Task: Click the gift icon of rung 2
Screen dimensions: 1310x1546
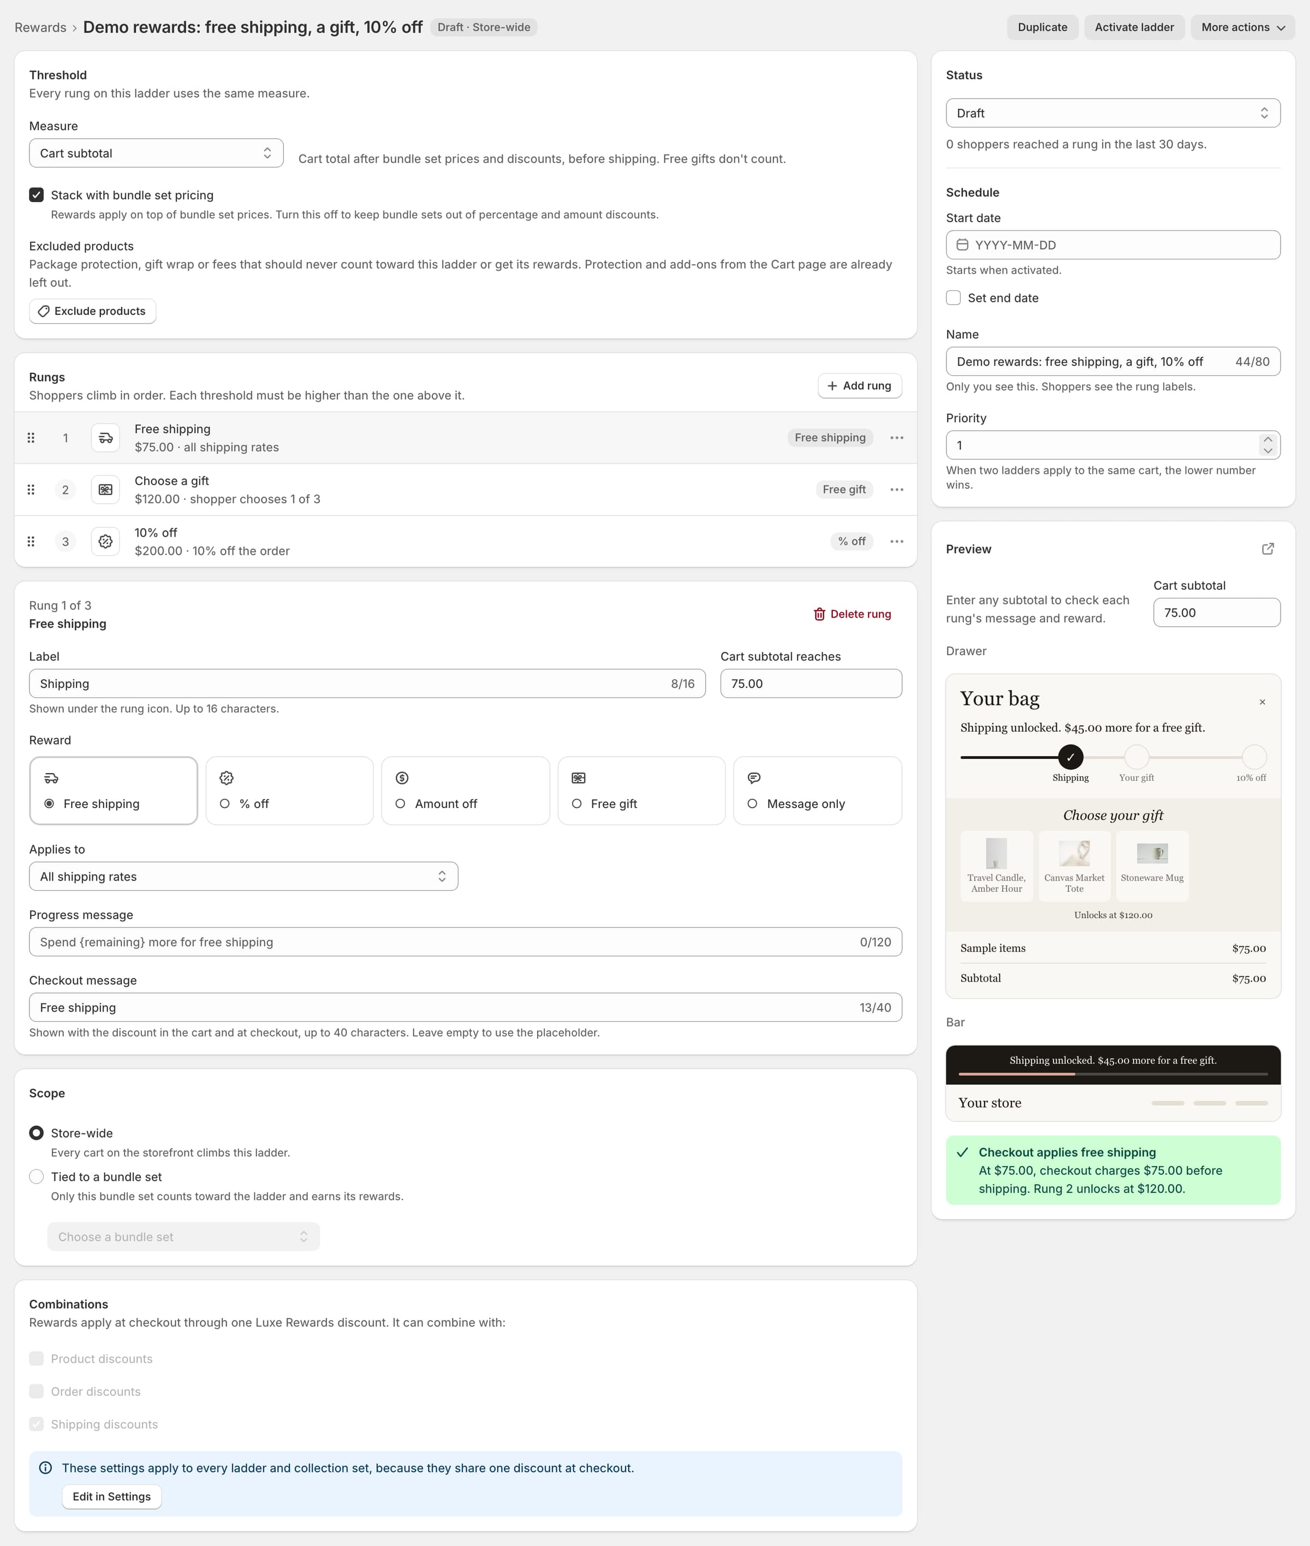Action: click(105, 489)
